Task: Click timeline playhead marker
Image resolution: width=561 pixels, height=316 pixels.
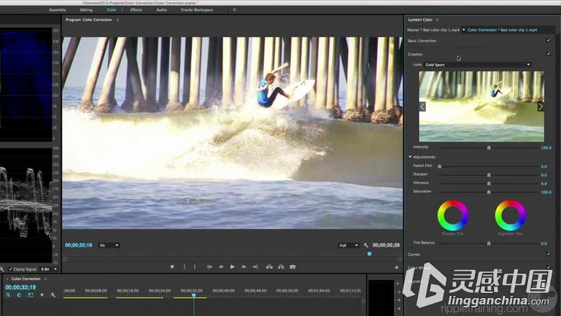Action: coord(193,295)
